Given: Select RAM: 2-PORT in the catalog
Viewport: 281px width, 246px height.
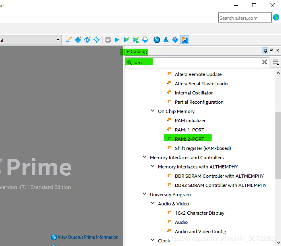Looking at the screenshot, I should click(189, 139).
